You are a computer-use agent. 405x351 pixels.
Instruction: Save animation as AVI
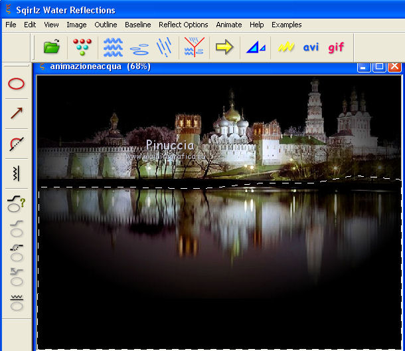311,47
